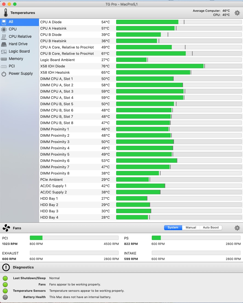The image size is (243, 303).
Task: Click the EXHAUST fan speed bar
Action: click(x=74, y=253)
